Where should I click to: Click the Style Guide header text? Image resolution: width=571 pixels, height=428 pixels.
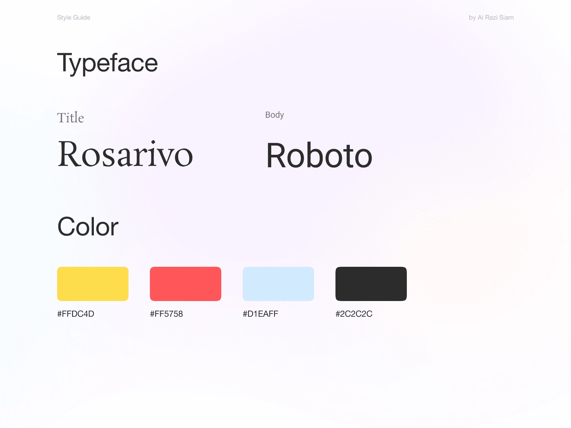[74, 17]
